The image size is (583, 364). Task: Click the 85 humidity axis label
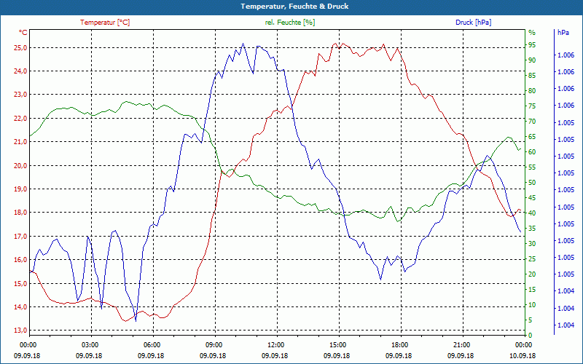532,76
